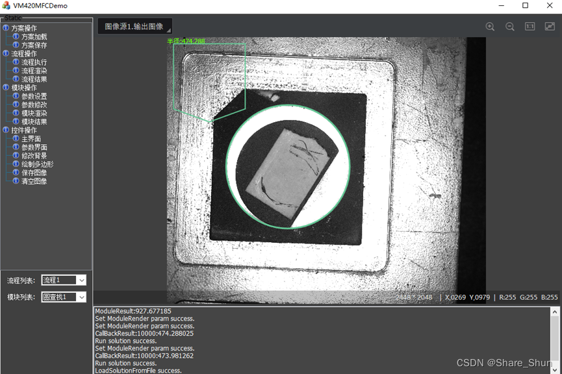The image size is (562, 374).
Task: Click the CallBackResult:10000:473.981262 log line
Action: click(x=144, y=356)
